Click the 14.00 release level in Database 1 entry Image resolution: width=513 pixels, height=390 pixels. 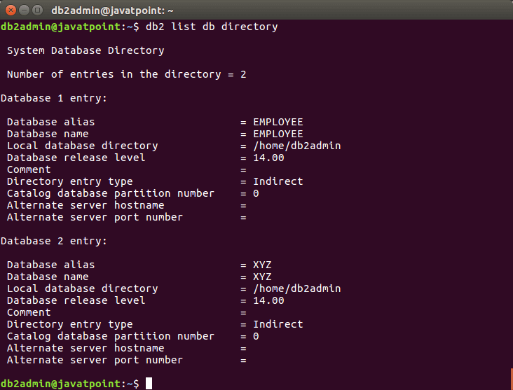[x=268, y=158]
